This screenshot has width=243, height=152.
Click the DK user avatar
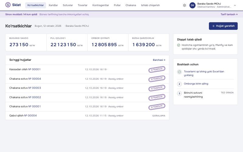pyautogui.click(x=193, y=5)
